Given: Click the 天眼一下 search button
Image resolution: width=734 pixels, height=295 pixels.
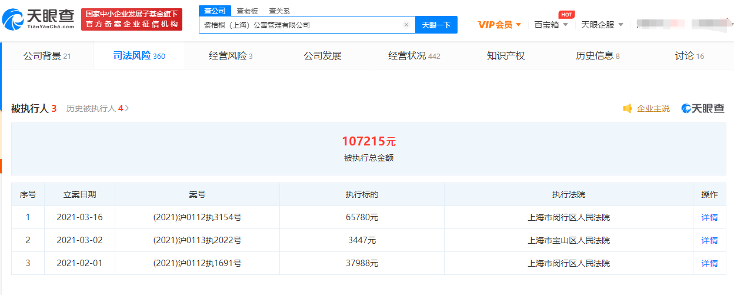Looking at the screenshot, I should pos(436,25).
